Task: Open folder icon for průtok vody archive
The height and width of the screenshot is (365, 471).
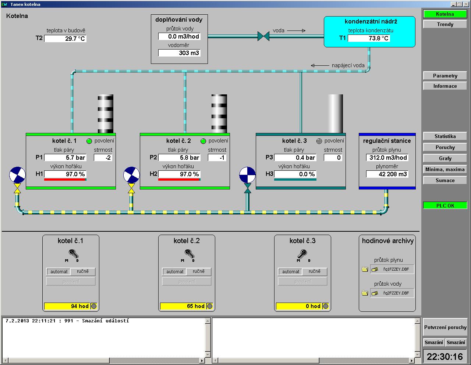Action: pyautogui.click(x=365, y=293)
